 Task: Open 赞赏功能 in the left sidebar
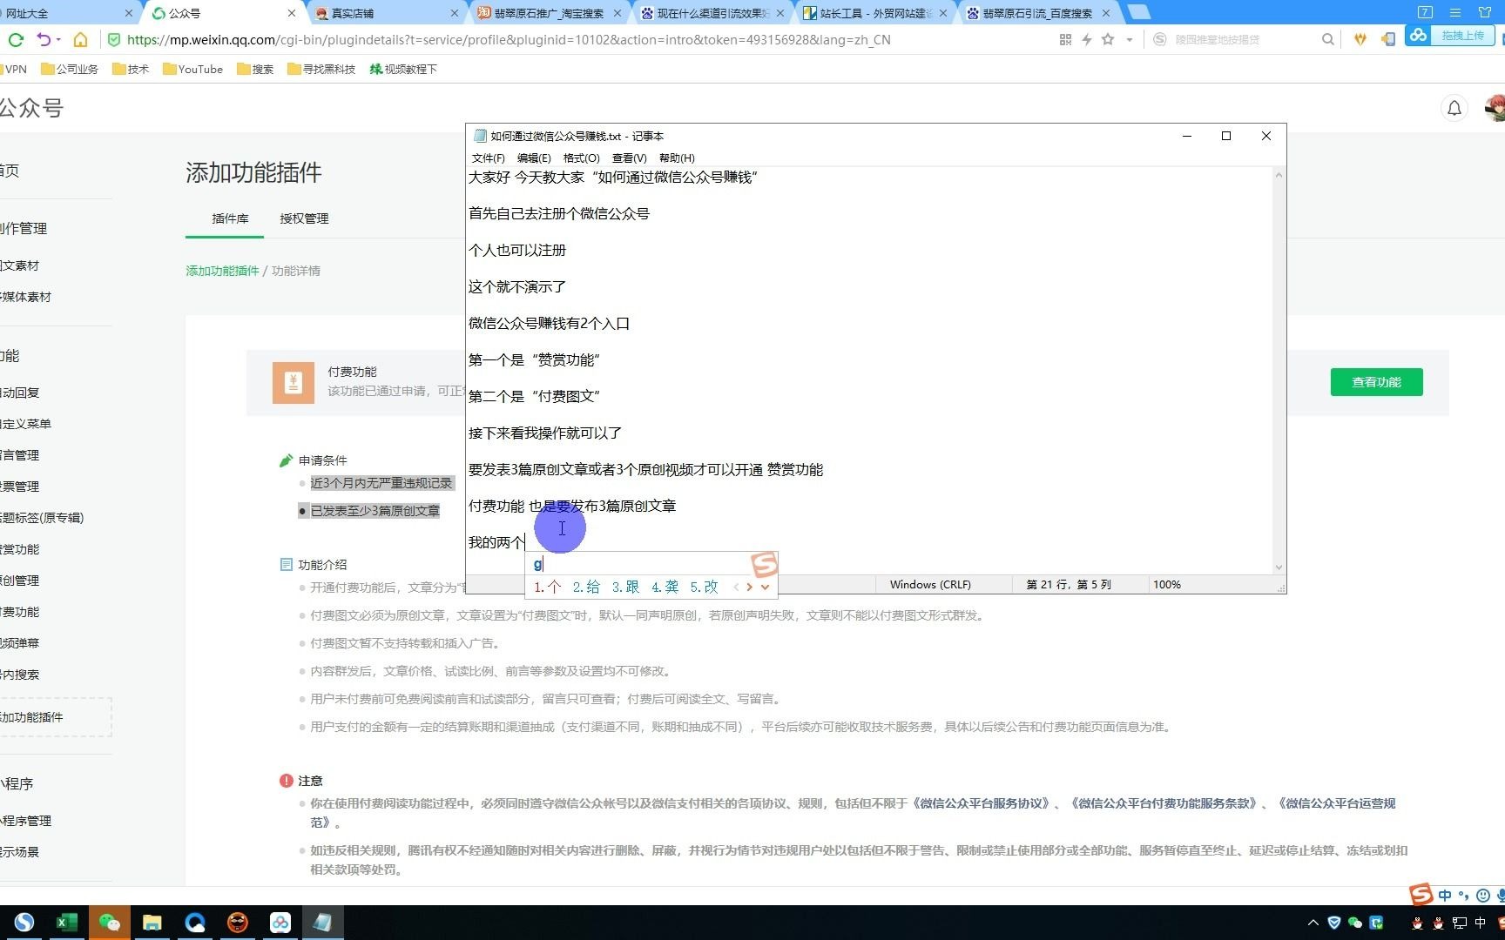tap(19, 549)
